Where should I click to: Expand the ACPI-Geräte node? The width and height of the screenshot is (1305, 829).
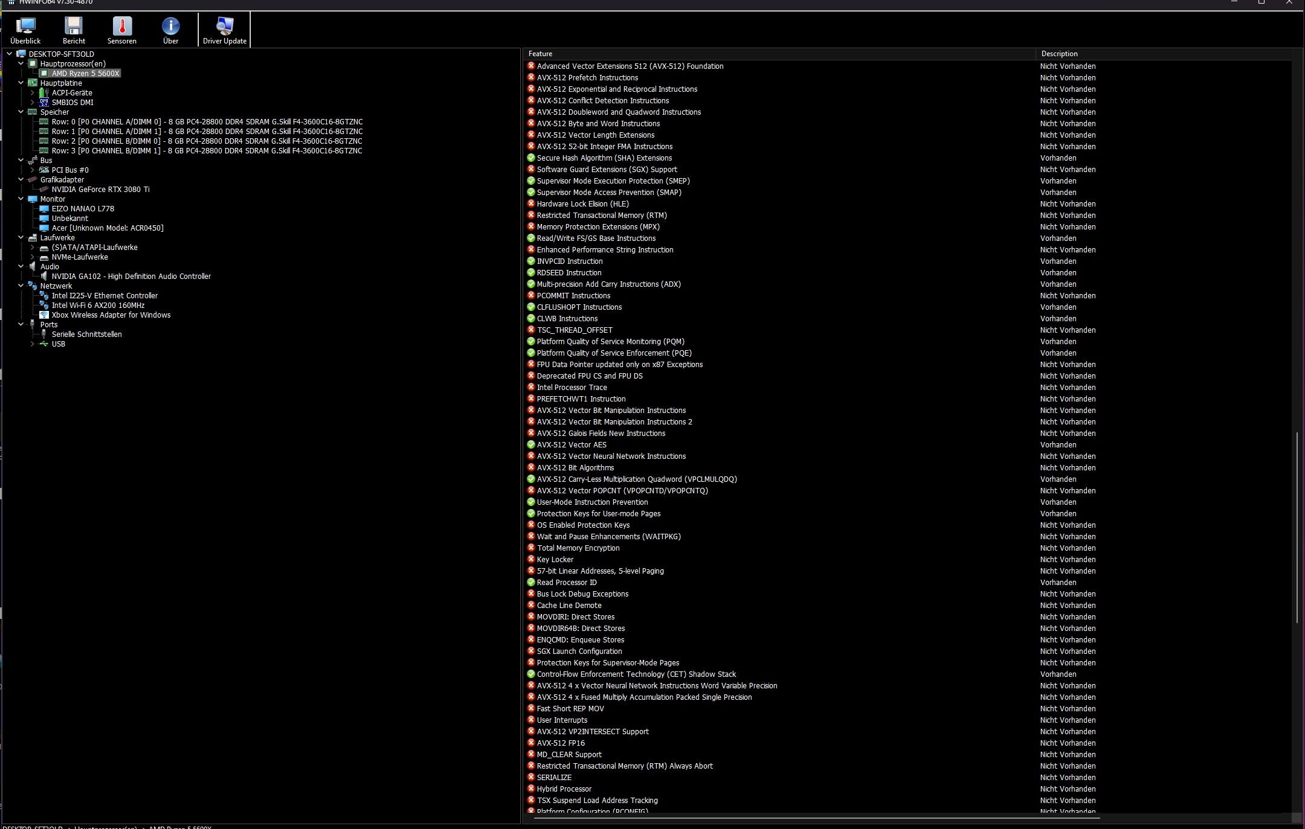click(x=32, y=92)
